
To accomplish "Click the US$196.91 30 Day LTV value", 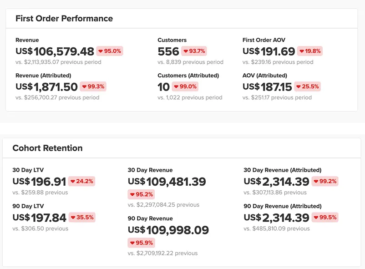I will tap(40, 182).
